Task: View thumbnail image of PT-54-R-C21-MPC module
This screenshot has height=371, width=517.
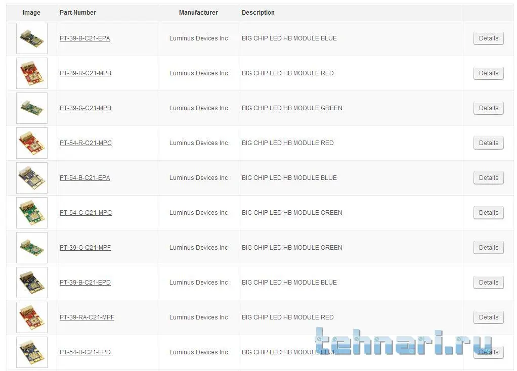Action: click(32, 143)
